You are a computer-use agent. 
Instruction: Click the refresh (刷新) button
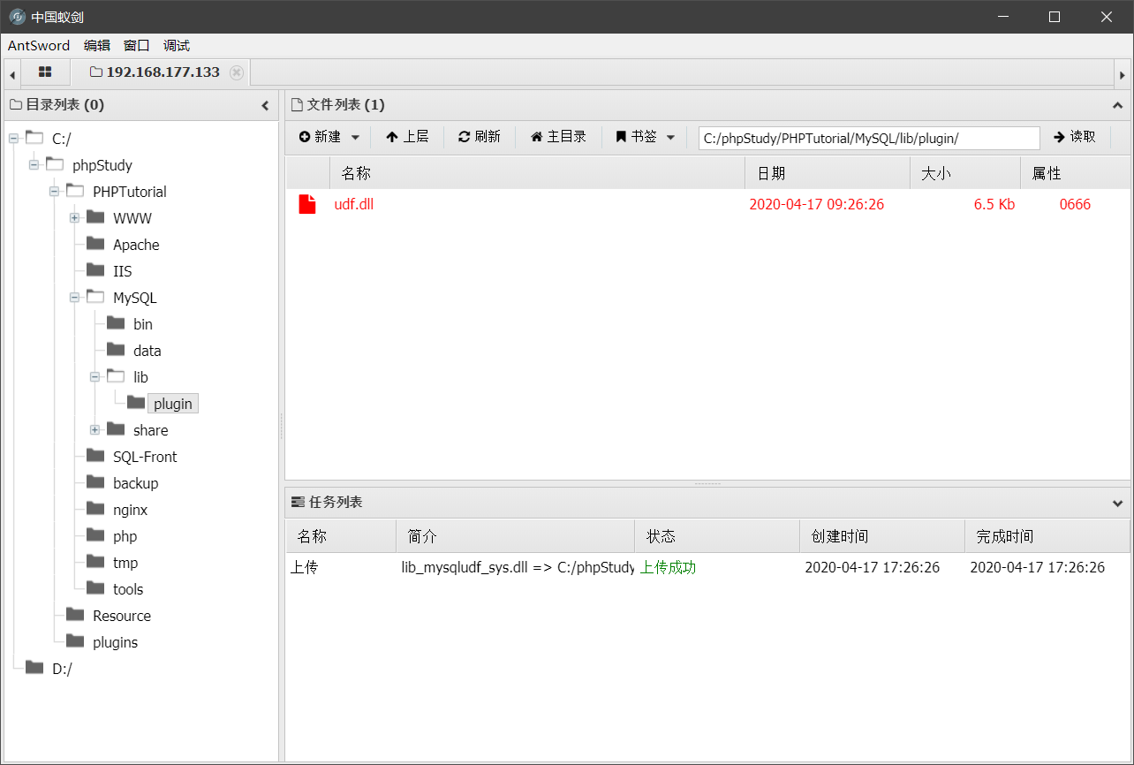coord(480,137)
